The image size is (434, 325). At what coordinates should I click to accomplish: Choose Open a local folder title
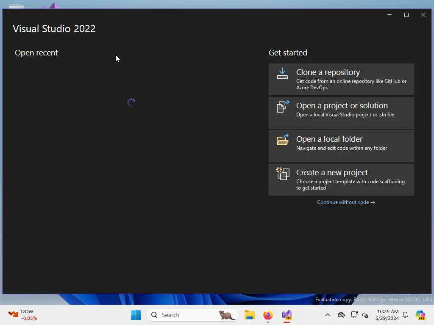click(x=329, y=139)
